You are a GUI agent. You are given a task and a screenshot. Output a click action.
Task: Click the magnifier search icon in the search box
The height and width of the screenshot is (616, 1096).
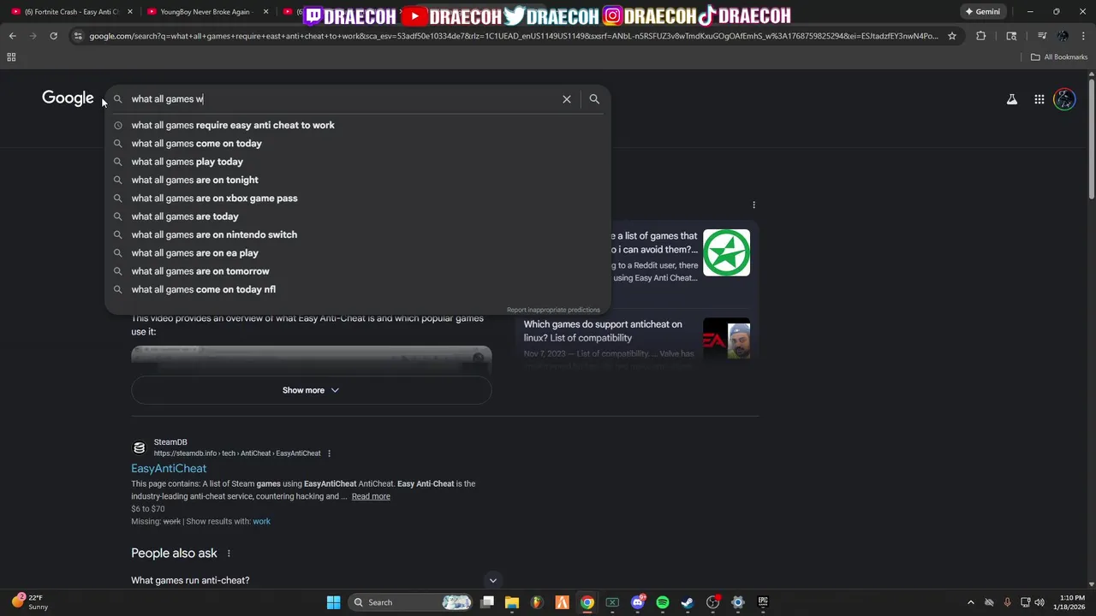[x=594, y=99]
